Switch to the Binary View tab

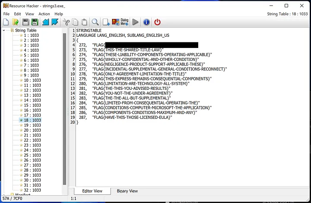pos(127,191)
